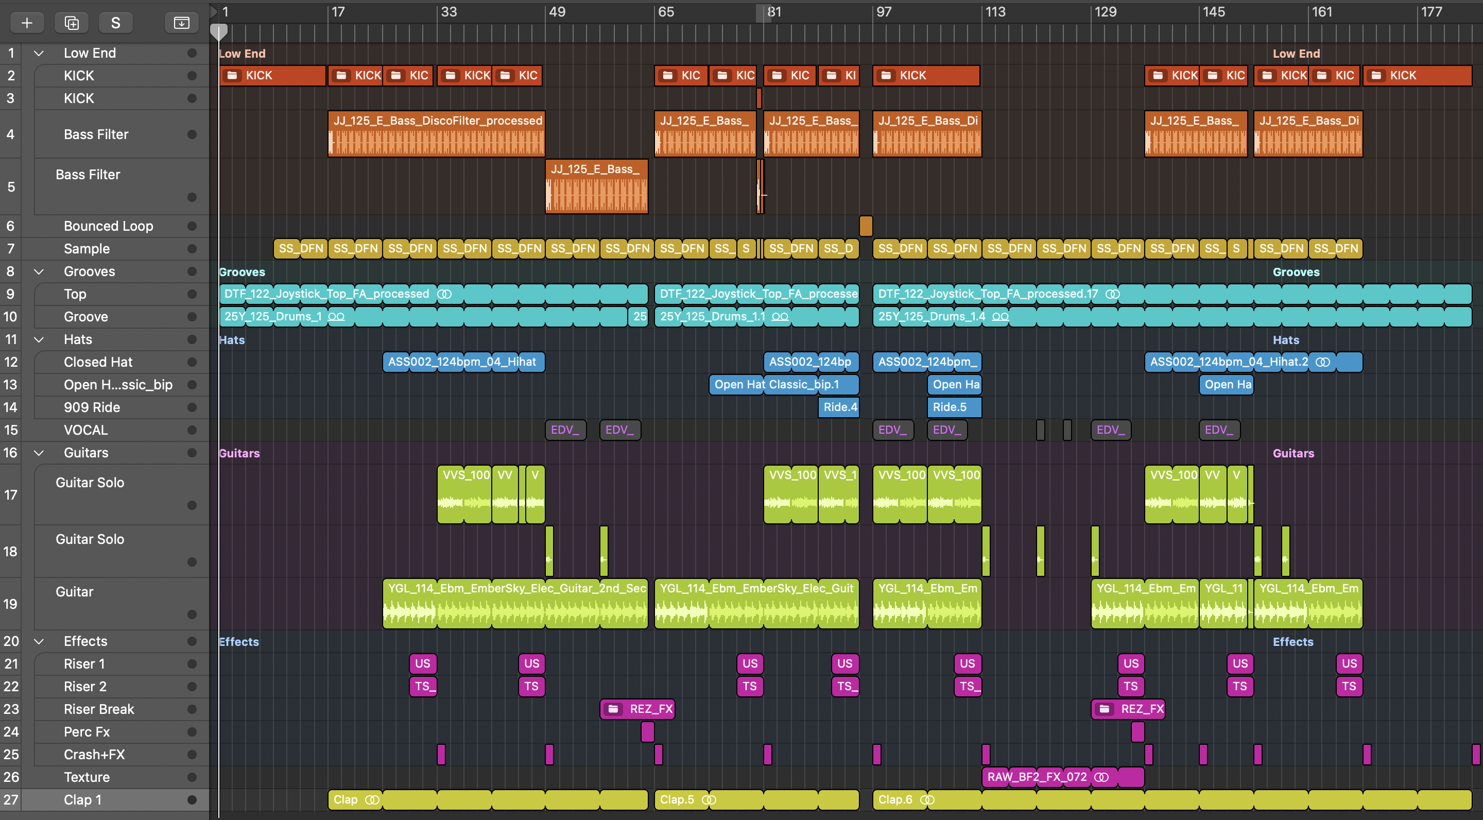Toggle the Bass Filter track 4 dot
The image size is (1483, 820).
click(x=192, y=134)
